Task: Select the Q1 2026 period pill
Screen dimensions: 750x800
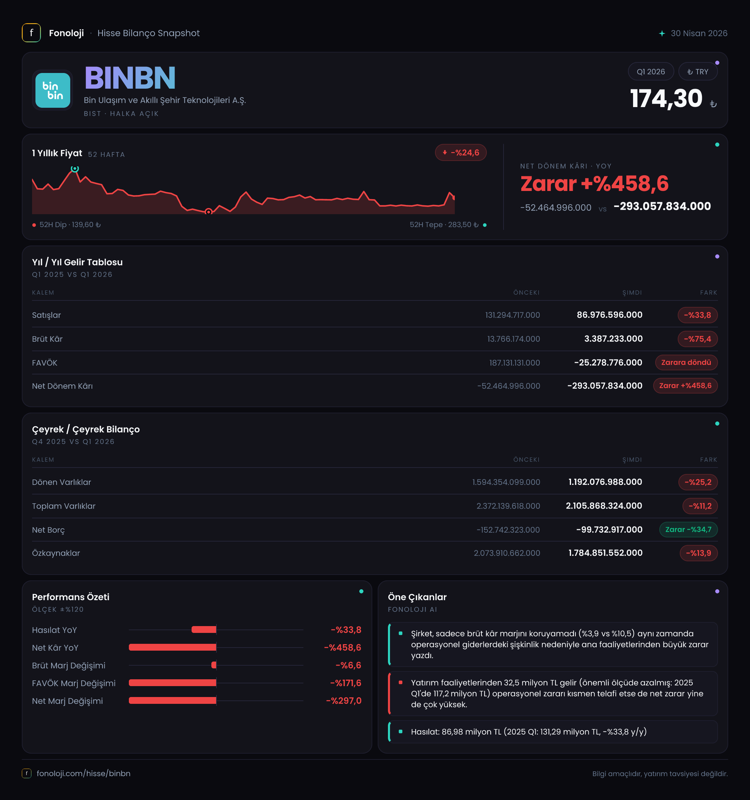Action: (650, 72)
